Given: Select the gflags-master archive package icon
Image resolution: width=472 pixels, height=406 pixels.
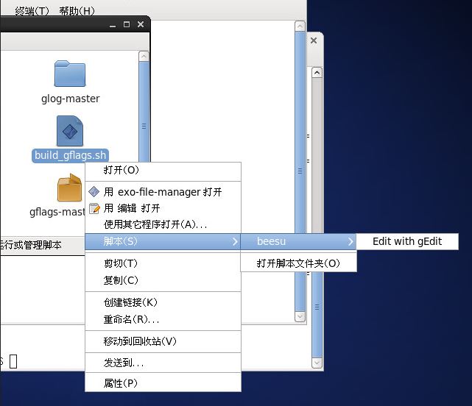Looking at the screenshot, I should click(69, 188).
